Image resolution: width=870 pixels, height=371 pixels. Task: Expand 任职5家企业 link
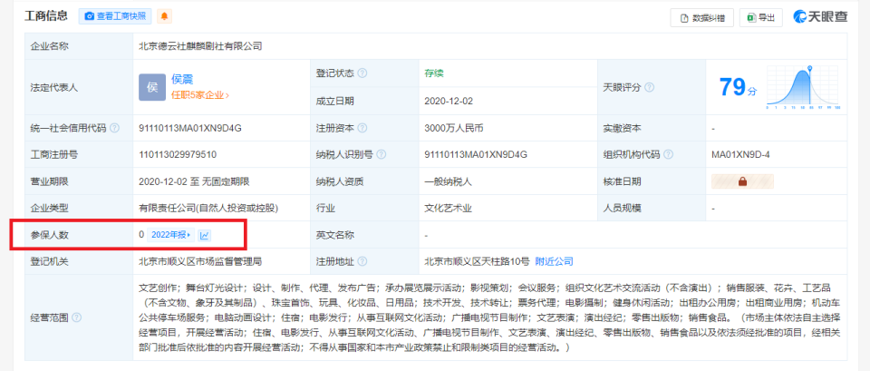[199, 95]
